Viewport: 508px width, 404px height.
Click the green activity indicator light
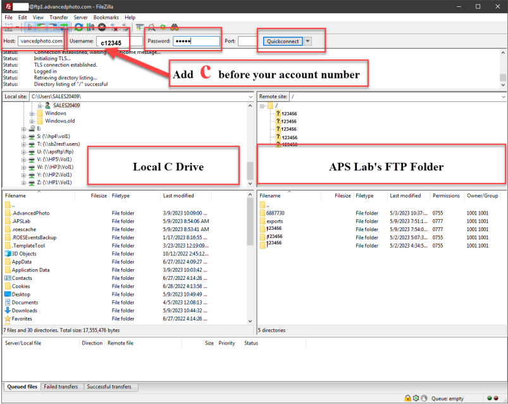tap(490, 398)
